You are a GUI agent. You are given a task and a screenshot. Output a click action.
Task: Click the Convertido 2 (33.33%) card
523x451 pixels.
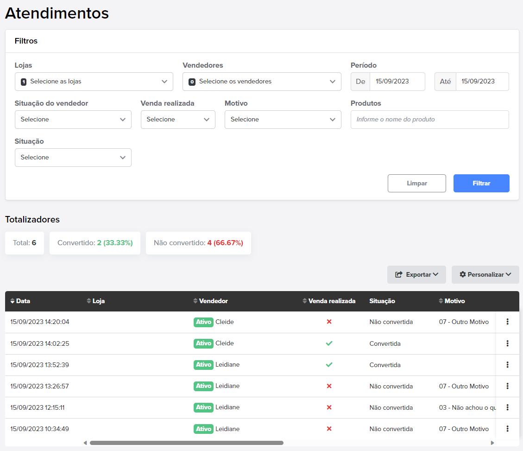pos(95,243)
